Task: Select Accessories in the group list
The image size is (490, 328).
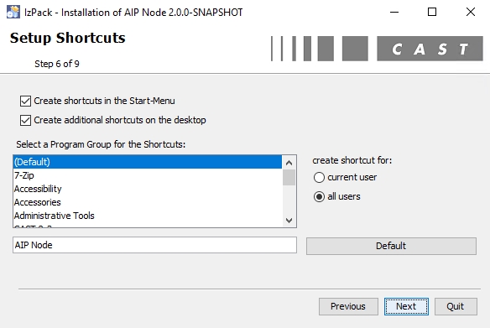Action: (x=148, y=202)
